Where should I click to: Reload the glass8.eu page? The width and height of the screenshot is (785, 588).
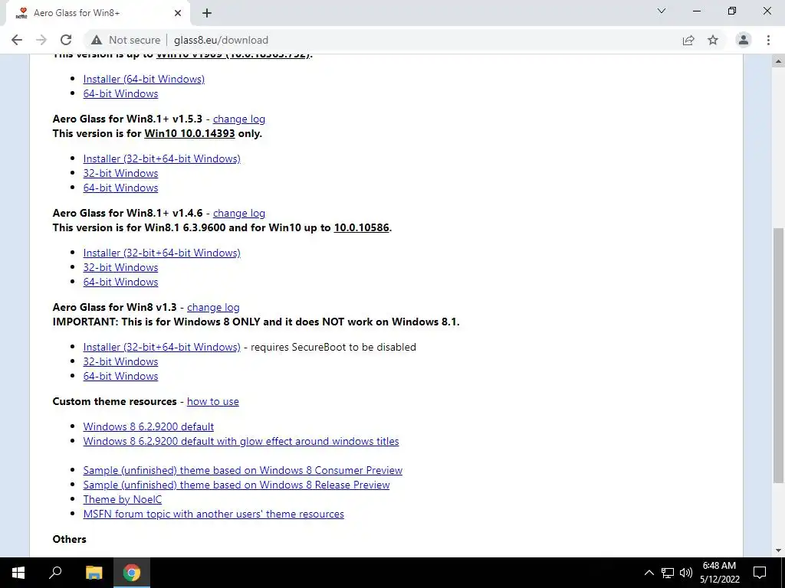[x=66, y=40]
